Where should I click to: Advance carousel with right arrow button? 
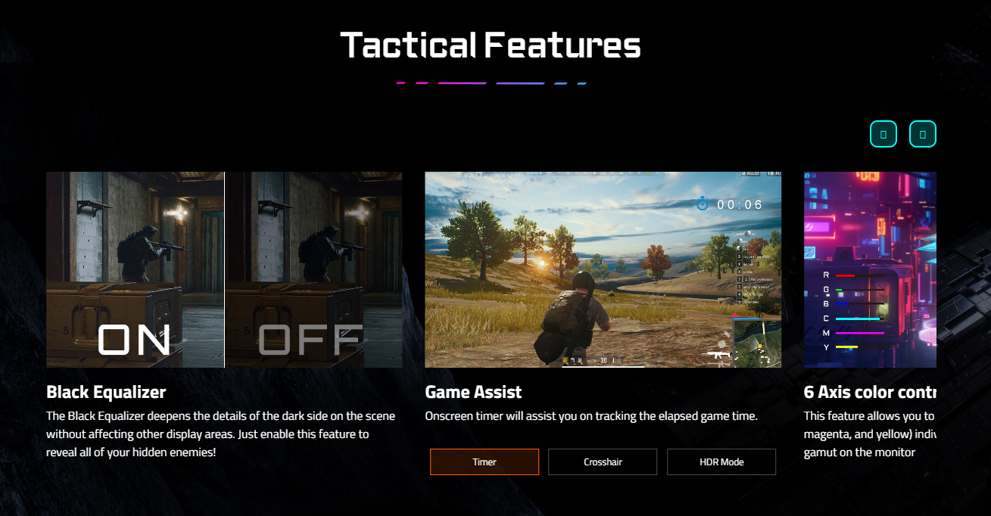pyautogui.click(x=923, y=134)
